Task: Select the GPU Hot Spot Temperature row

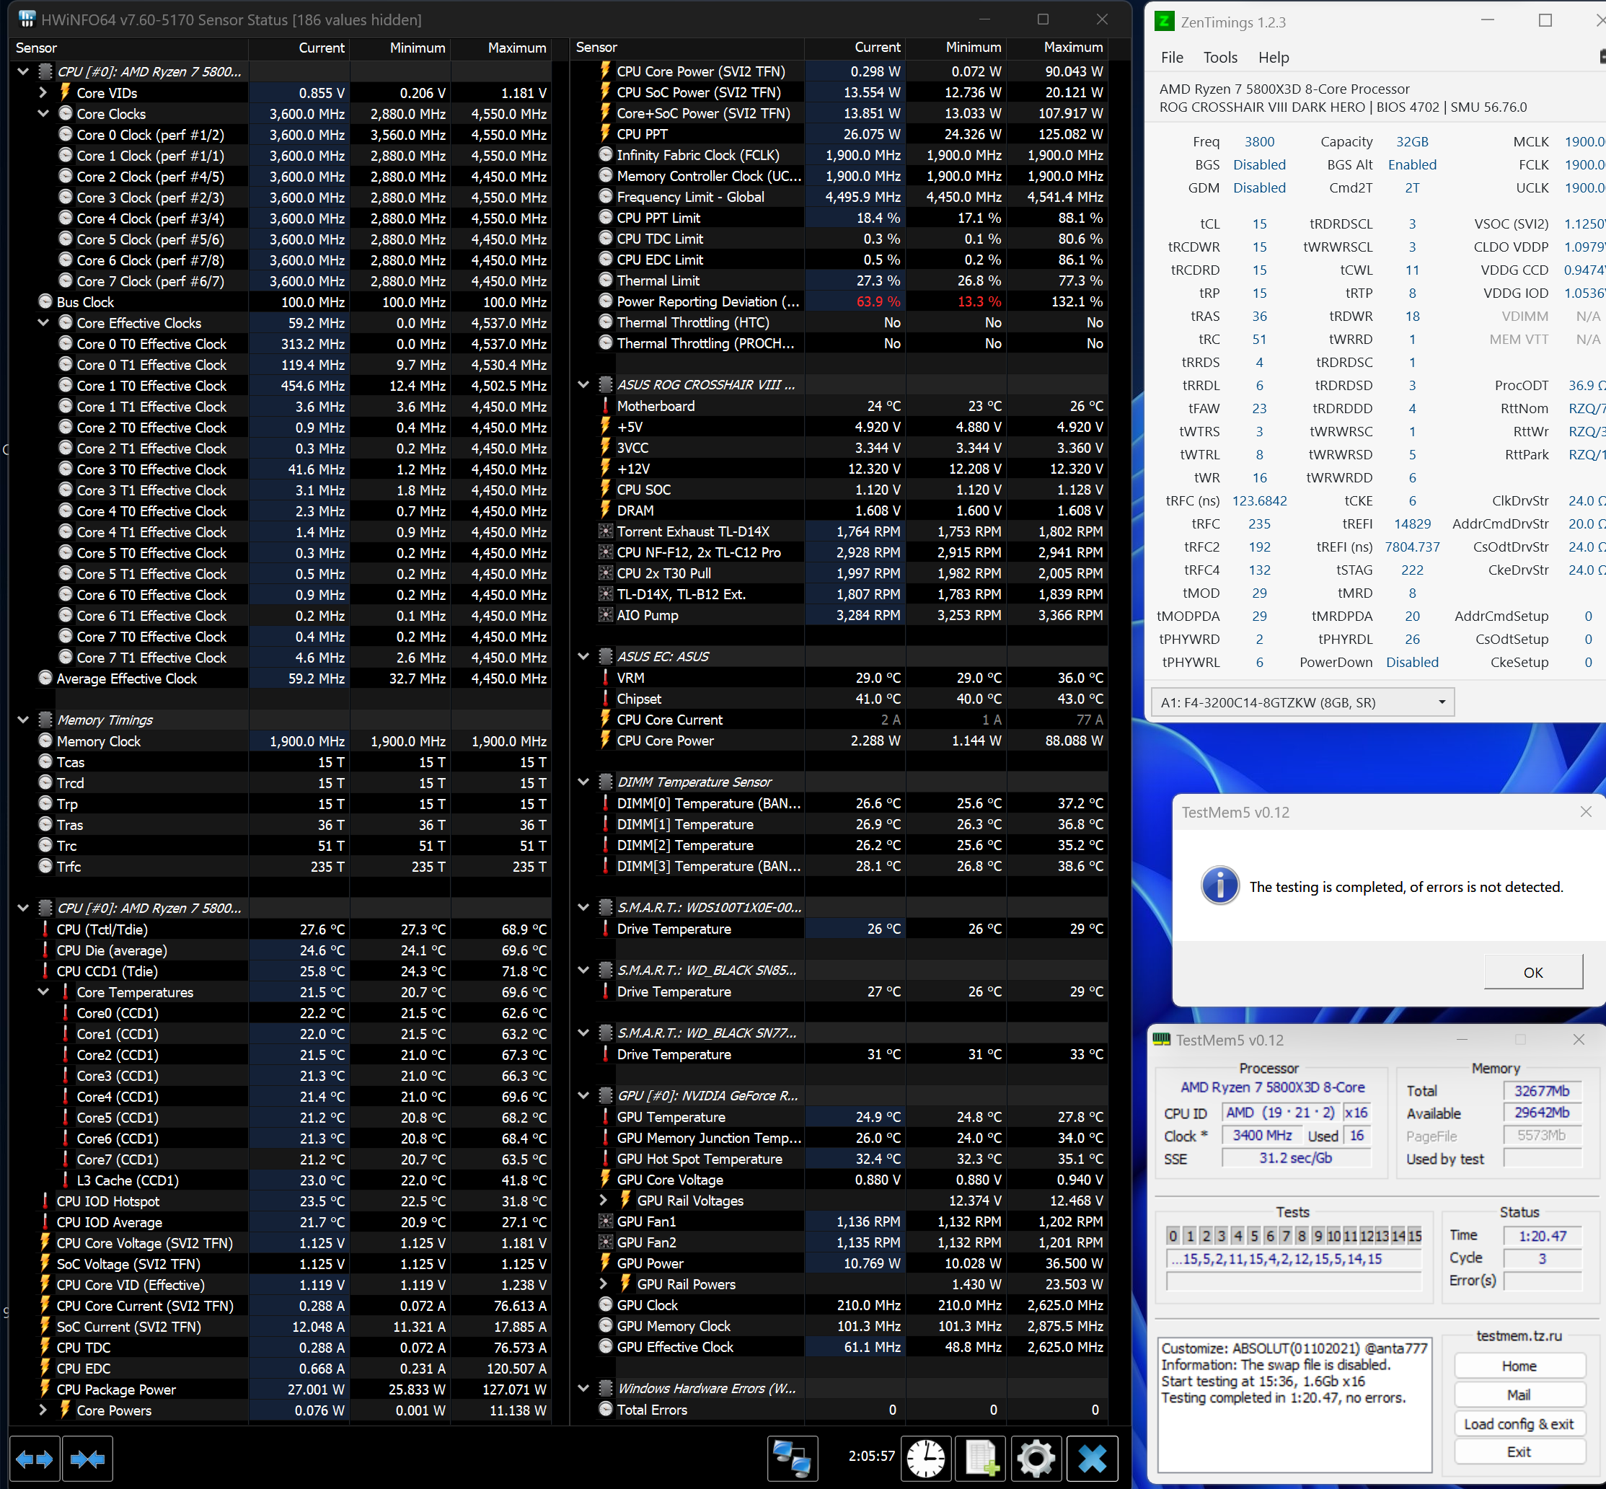Action: (x=839, y=1159)
